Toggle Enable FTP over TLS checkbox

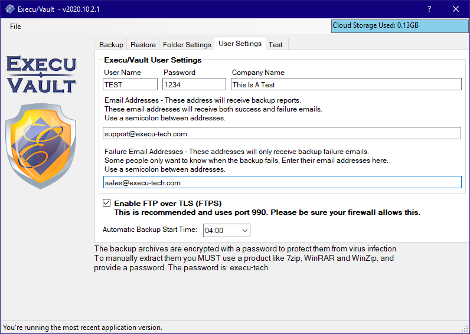106,203
